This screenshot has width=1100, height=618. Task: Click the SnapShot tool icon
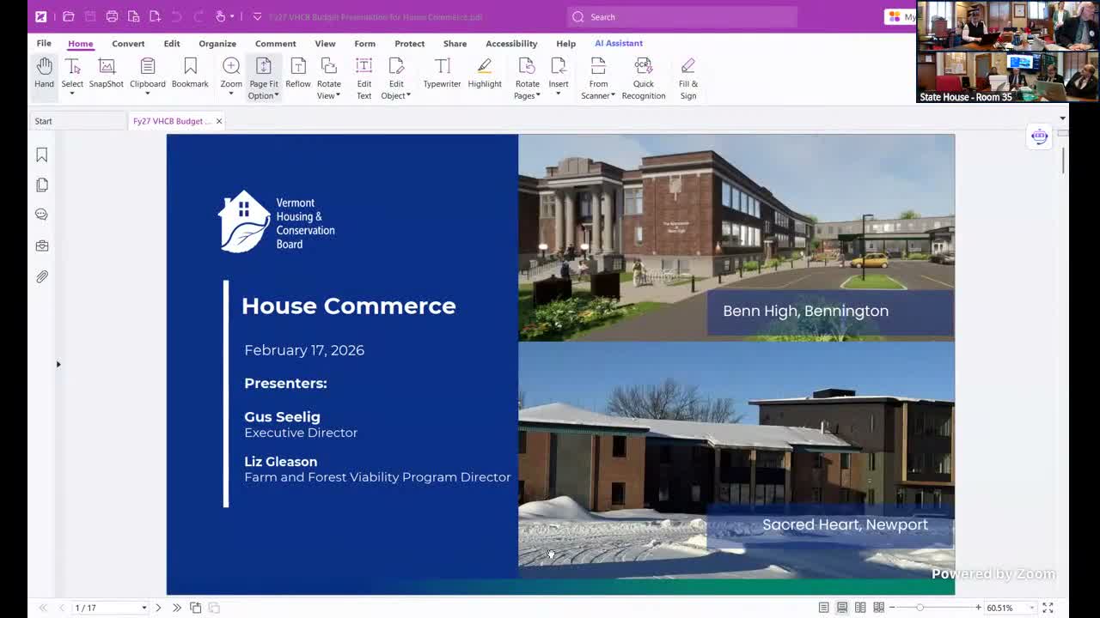click(106, 73)
